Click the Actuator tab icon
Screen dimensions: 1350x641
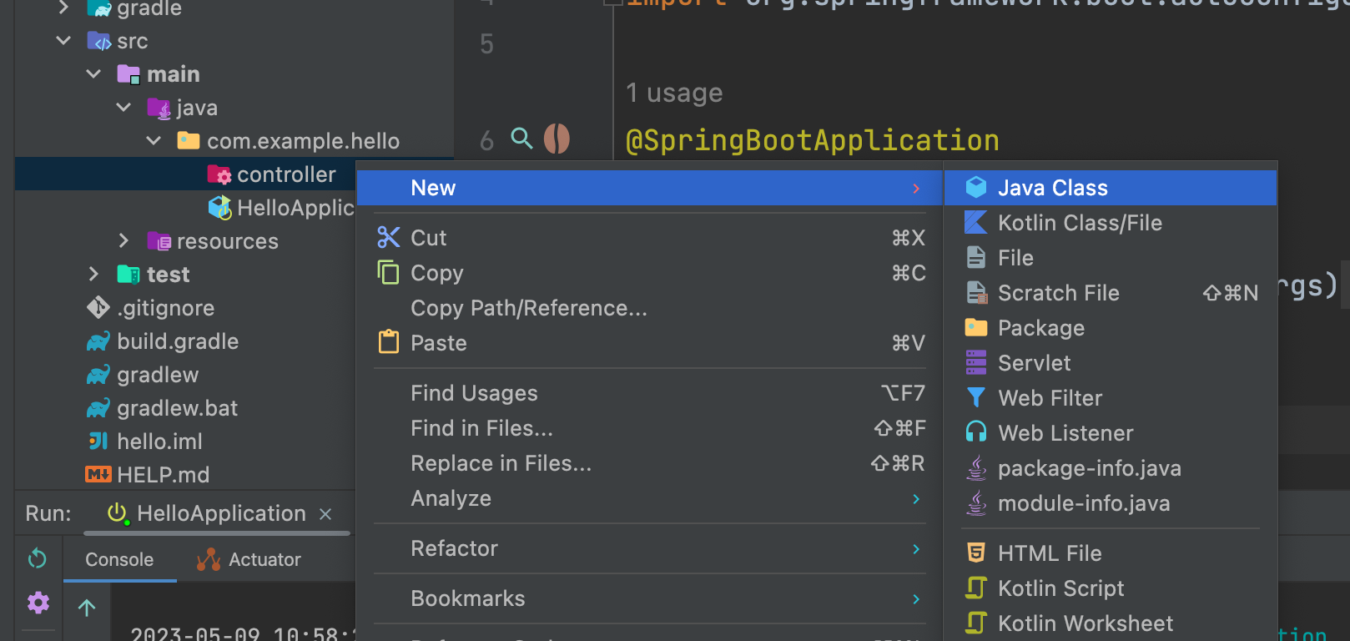coord(209,559)
